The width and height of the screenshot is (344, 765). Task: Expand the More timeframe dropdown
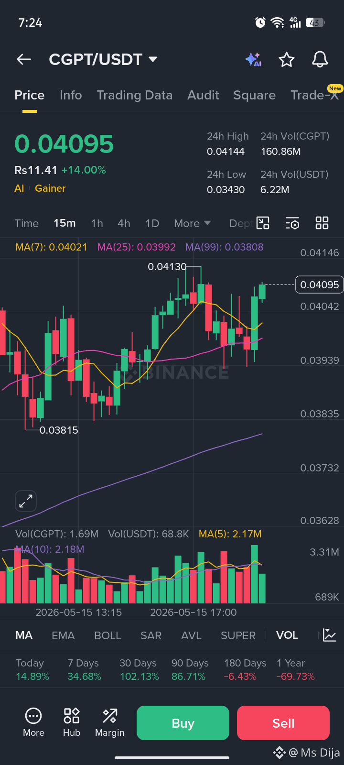(193, 223)
